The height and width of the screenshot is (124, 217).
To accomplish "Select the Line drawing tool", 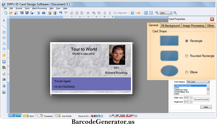I will click(x=4, y=26).
